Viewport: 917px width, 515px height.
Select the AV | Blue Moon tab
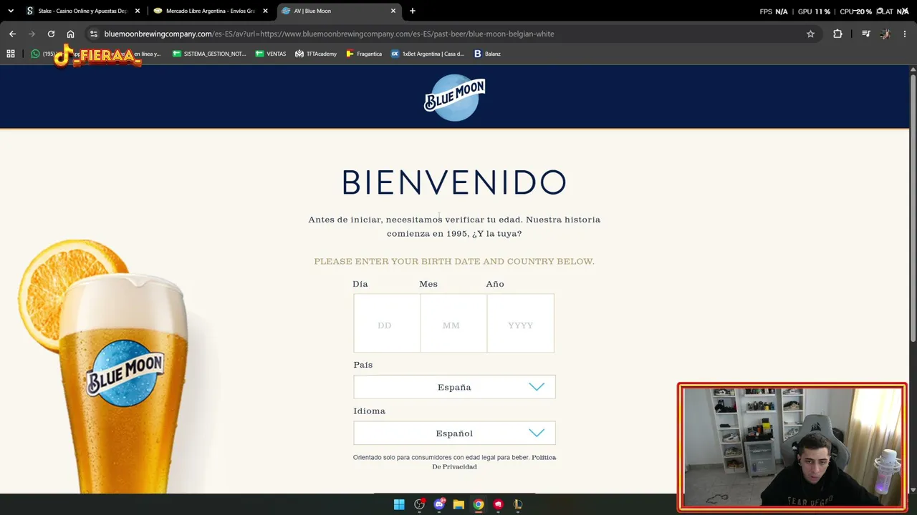(x=339, y=11)
